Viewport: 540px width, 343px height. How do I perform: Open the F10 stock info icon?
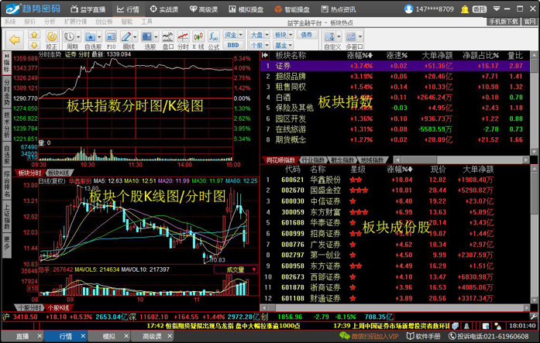pos(111,39)
